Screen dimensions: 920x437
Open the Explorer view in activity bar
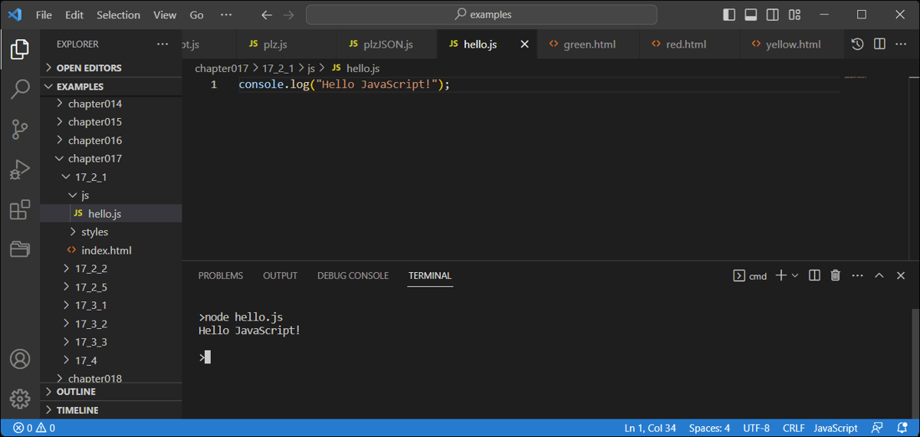pos(20,51)
